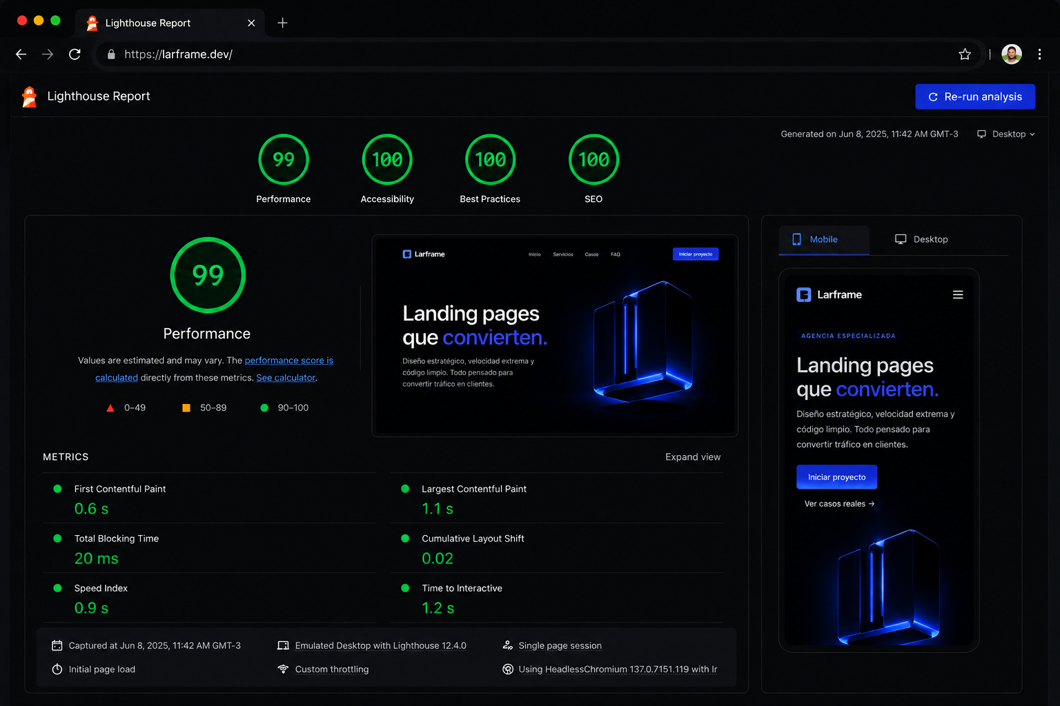Open a new browser tab
Screen dimensions: 1060x706
282,23
